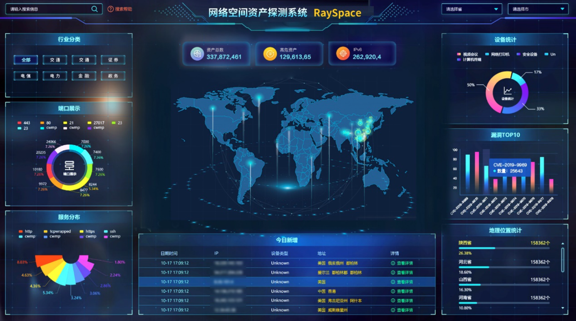Click info icon in 威斯康星州 row
Screen dimensions: 576x321
point(393,310)
